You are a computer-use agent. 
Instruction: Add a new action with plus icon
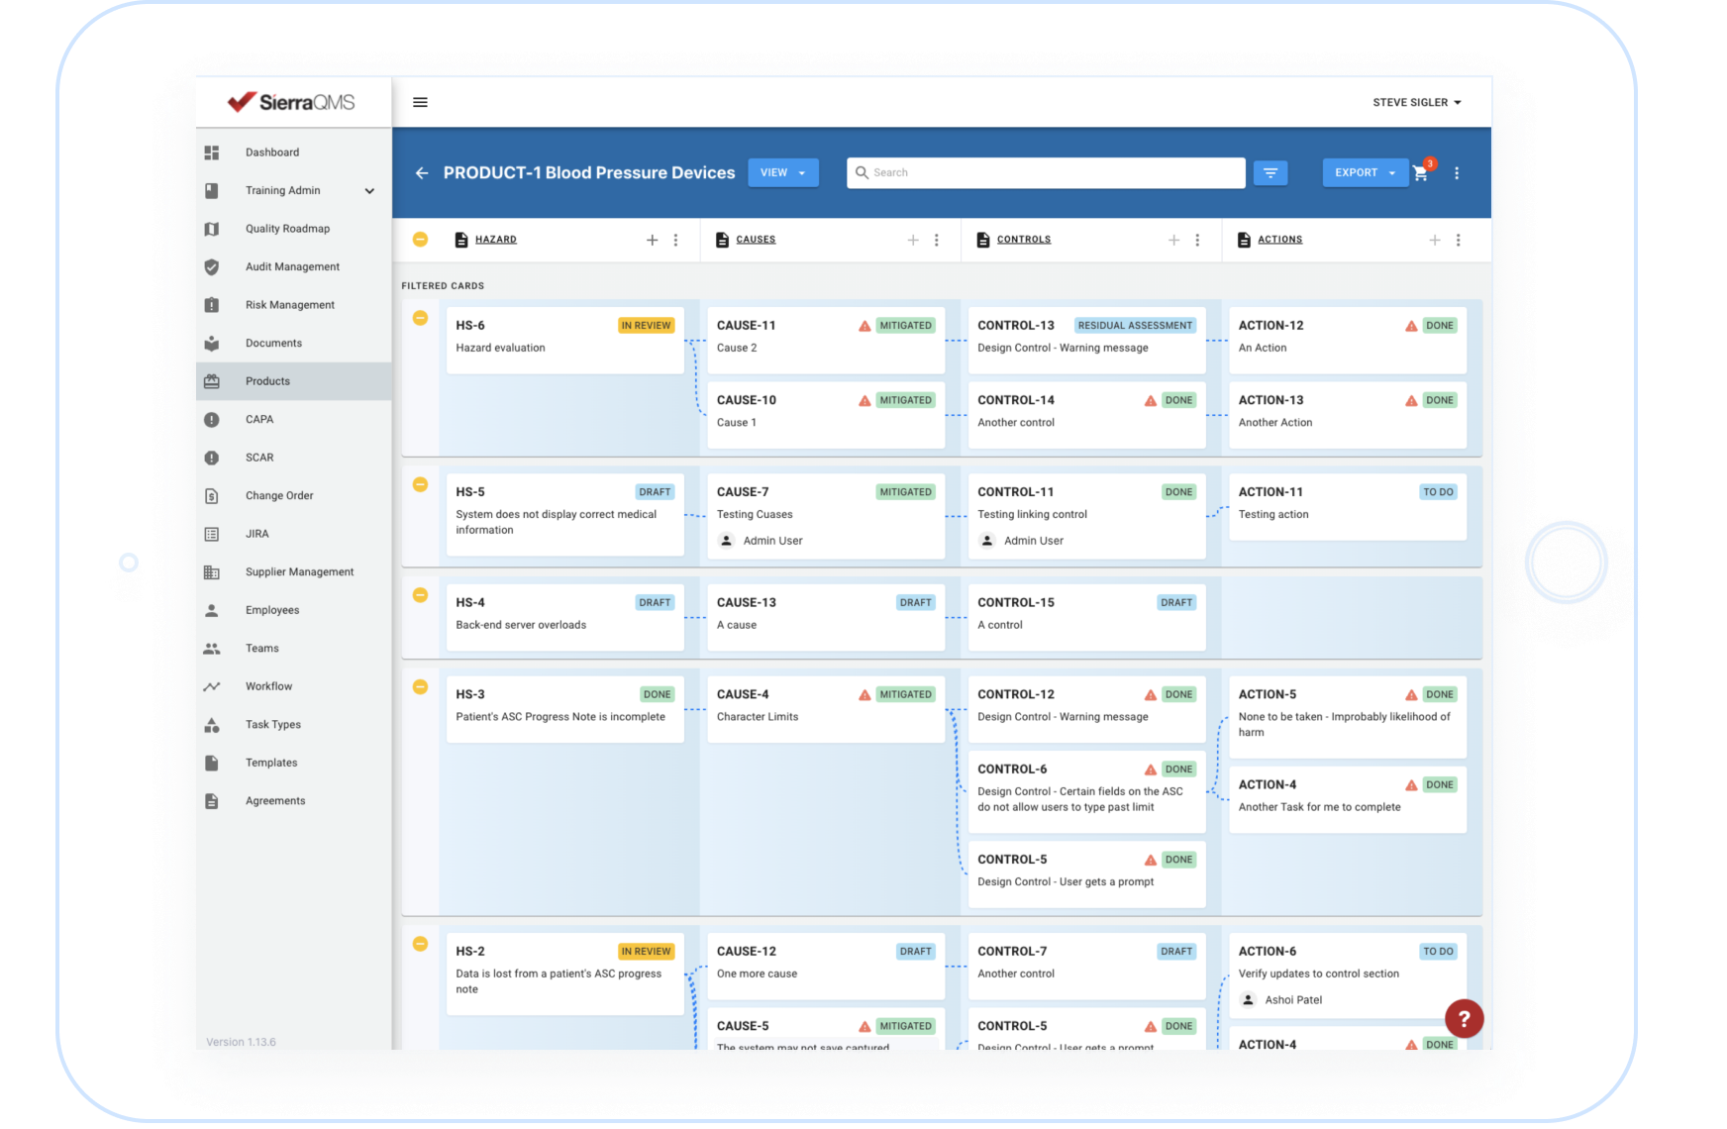tap(1435, 240)
